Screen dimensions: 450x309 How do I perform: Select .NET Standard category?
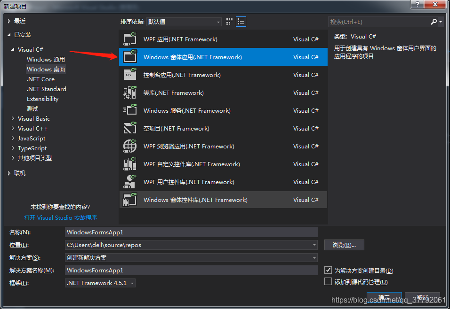click(47, 89)
